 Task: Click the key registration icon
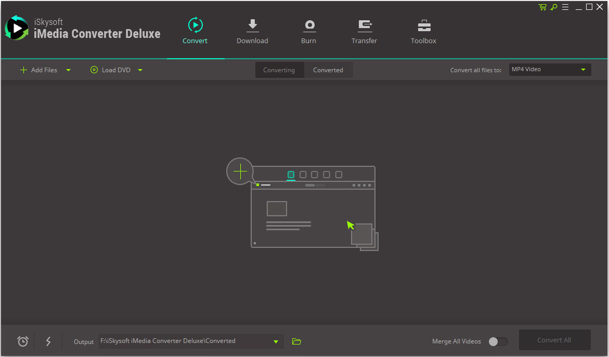coord(554,7)
